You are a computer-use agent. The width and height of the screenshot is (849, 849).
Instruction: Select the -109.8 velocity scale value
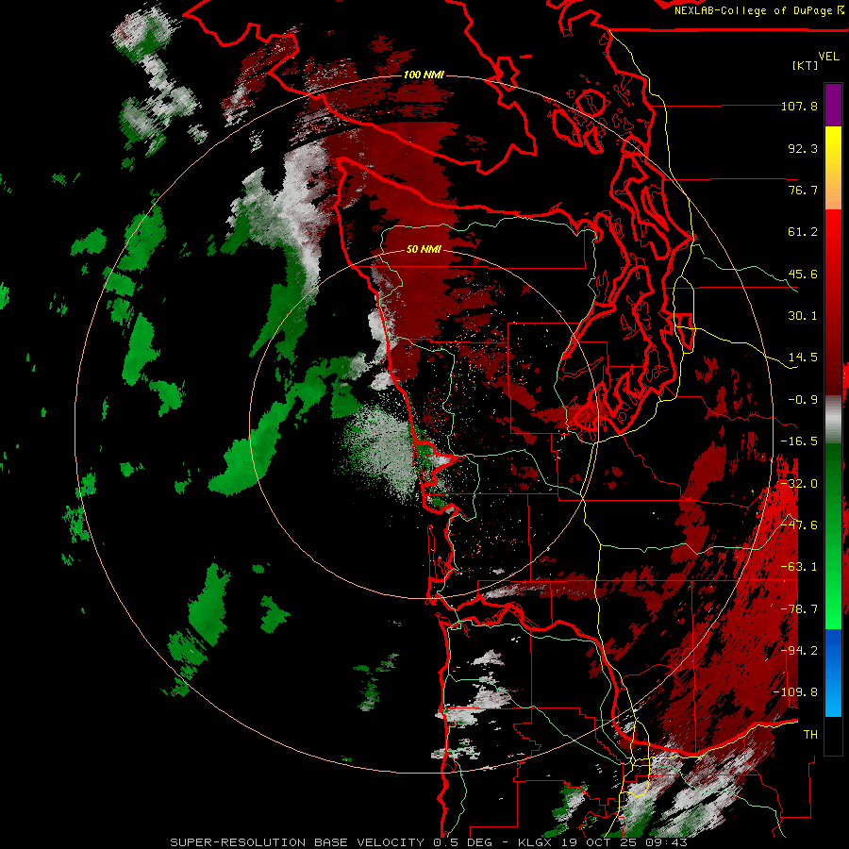point(796,692)
